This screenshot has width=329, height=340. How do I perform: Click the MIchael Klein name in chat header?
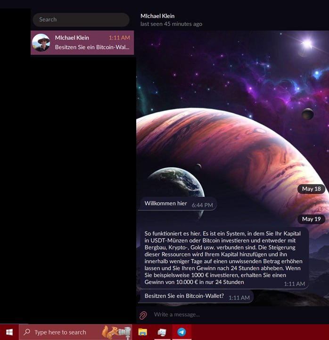[157, 16]
